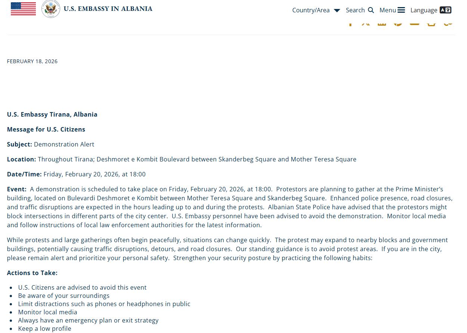Image resolution: width=467 pixels, height=333 pixels.
Task: Click the magnifying glass search icon
Action: [371, 10]
